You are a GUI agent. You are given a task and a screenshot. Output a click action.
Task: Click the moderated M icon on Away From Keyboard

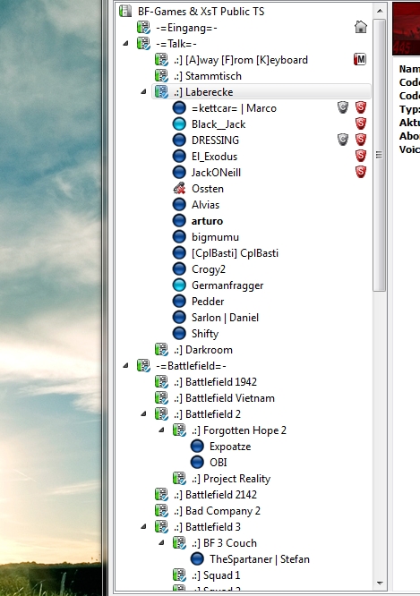pyautogui.click(x=360, y=59)
